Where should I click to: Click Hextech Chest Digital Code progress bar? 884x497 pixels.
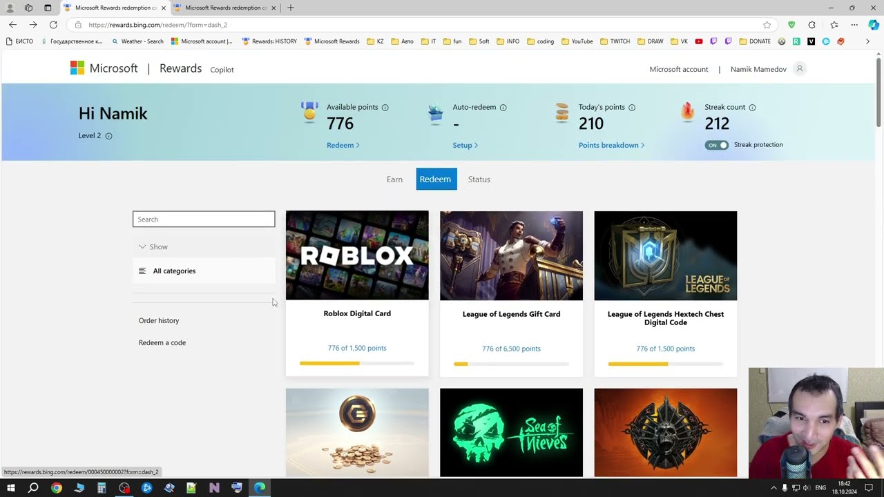665,364
